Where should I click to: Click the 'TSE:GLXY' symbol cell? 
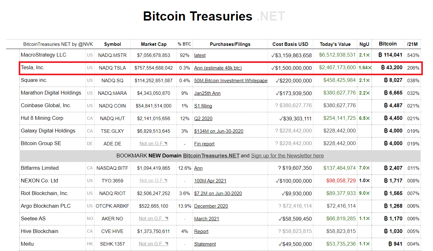coord(112,131)
